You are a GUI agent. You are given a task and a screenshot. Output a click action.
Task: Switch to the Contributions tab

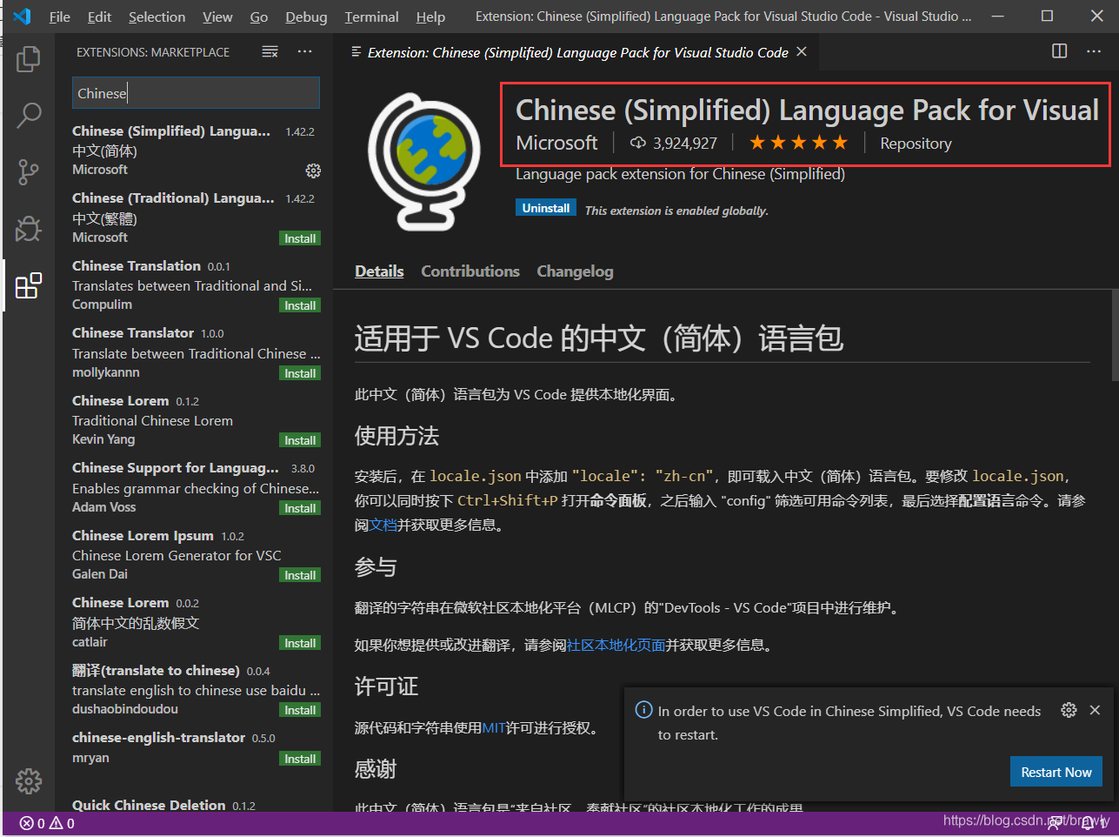(470, 271)
